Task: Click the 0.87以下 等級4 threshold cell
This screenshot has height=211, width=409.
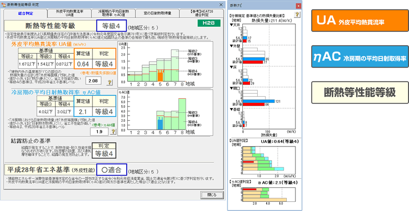Action: coord(64,64)
